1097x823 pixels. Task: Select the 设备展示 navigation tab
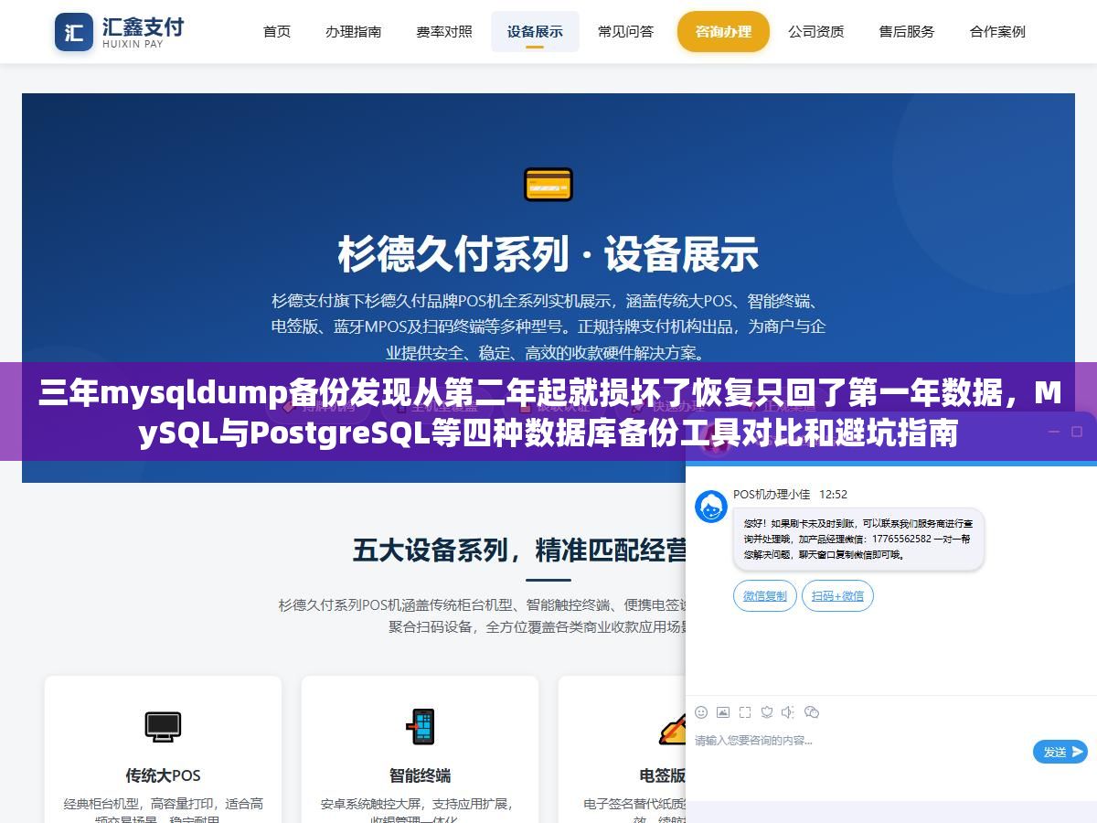pos(535,31)
